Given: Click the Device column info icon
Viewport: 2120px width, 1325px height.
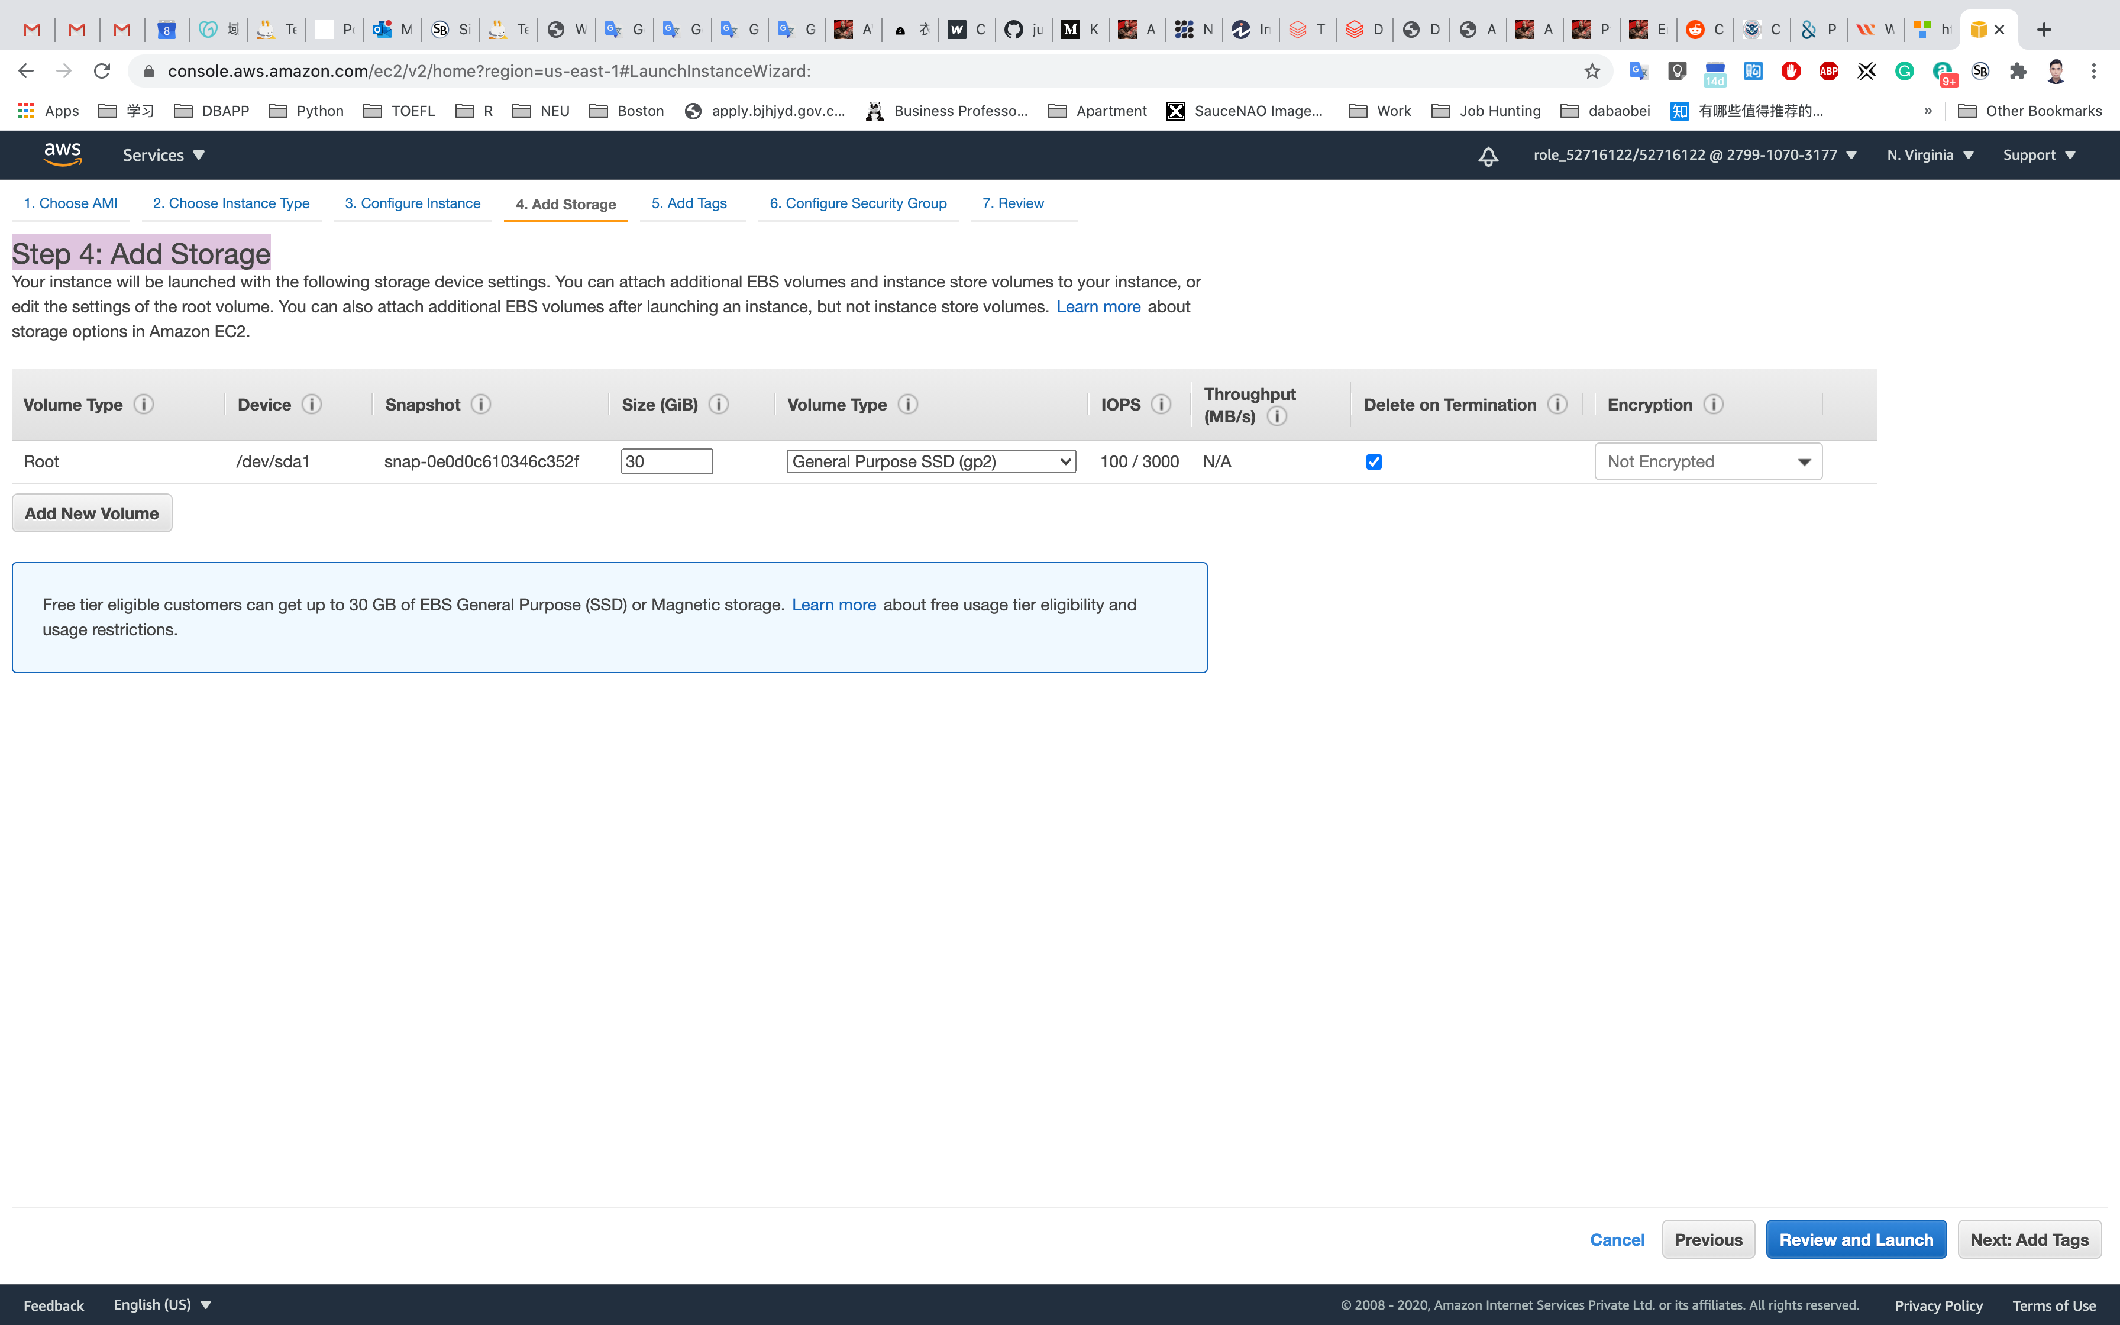Looking at the screenshot, I should click(311, 404).
